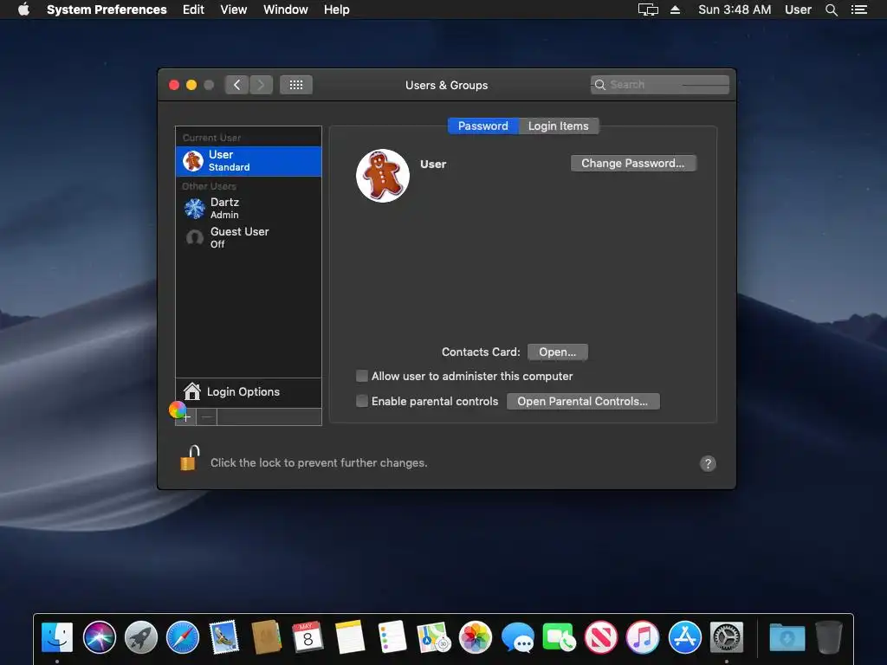Click the clock showing Sun 3:48 AM
The width and height of the screenshot is (887, 665).
tap(735, 10)
